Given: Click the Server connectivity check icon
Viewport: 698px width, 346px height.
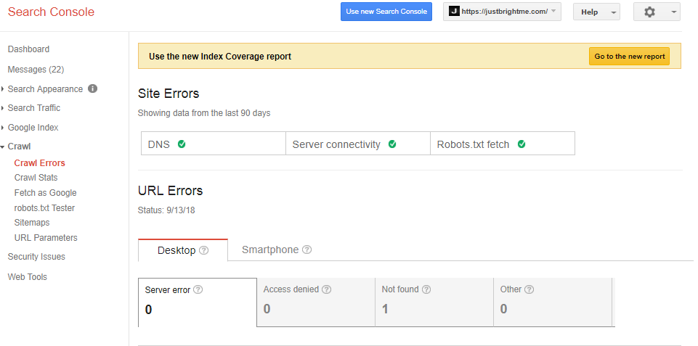Looking at the screenshot, I should point(392,144).
